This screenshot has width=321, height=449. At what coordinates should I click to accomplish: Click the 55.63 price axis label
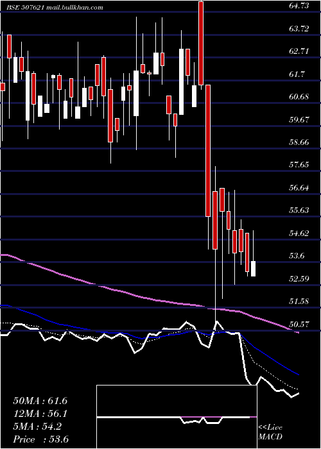point(299,210)
